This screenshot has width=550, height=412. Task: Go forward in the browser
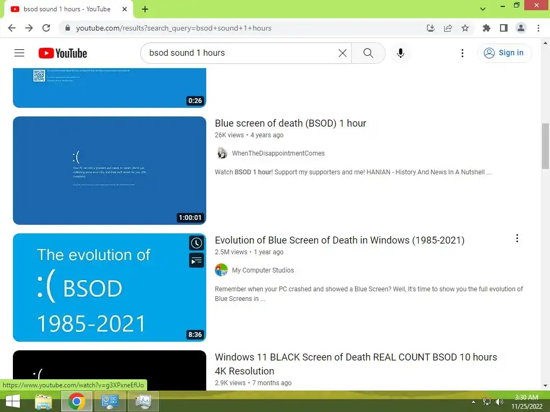[29, 28]
